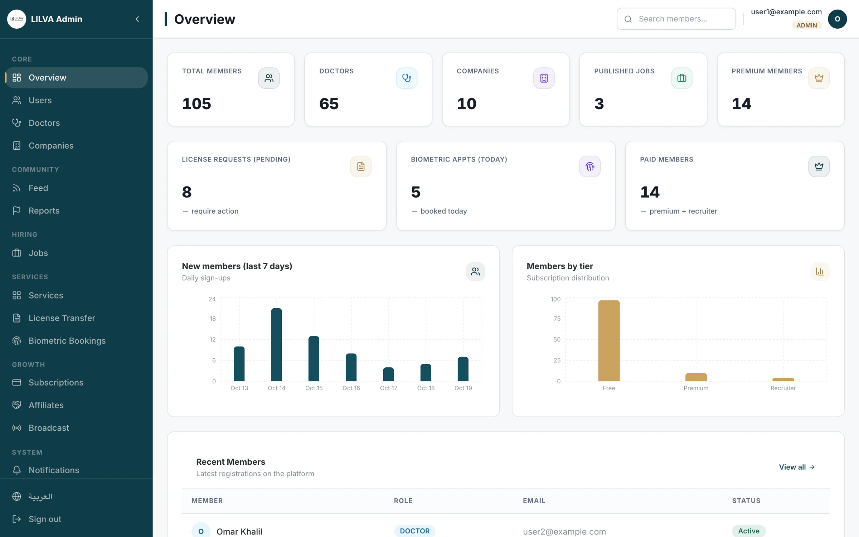
Task: Click Omar Khalil member name
Action: coord(239,532)
